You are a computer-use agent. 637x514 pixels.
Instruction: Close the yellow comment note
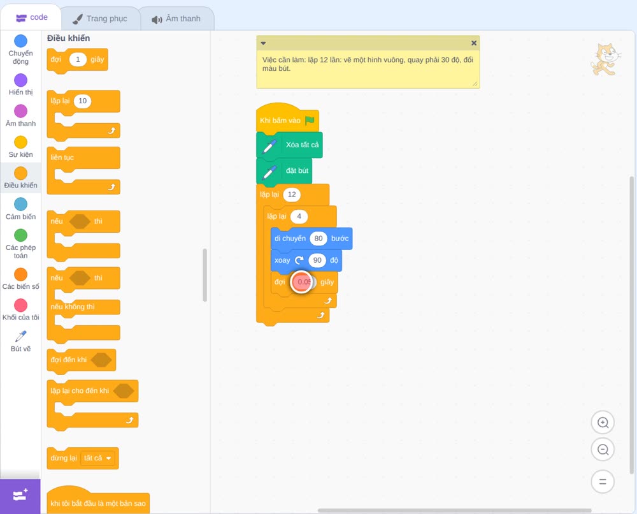coord(474,43)
